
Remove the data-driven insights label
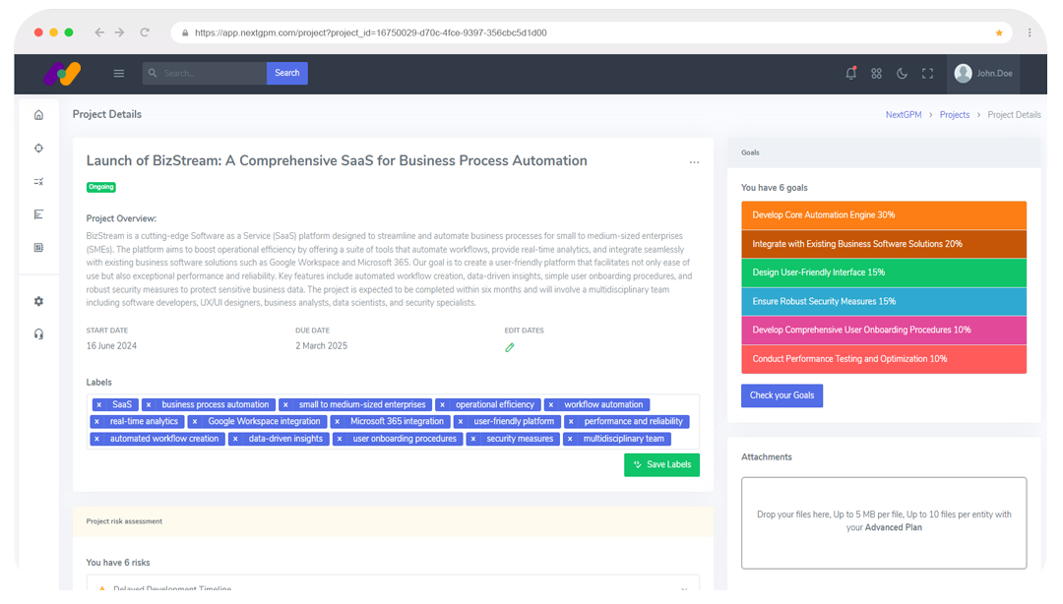(235, 440)
